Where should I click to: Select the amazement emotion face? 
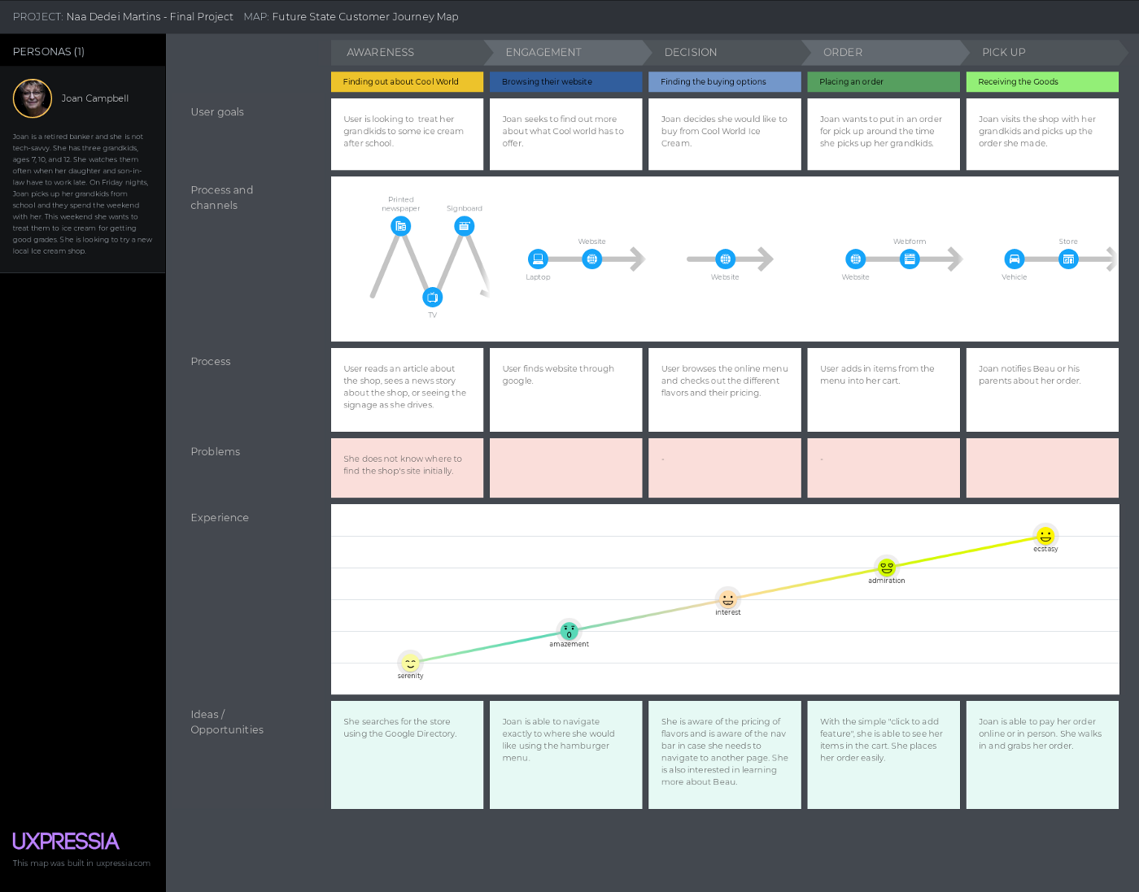tap(569, 631)
